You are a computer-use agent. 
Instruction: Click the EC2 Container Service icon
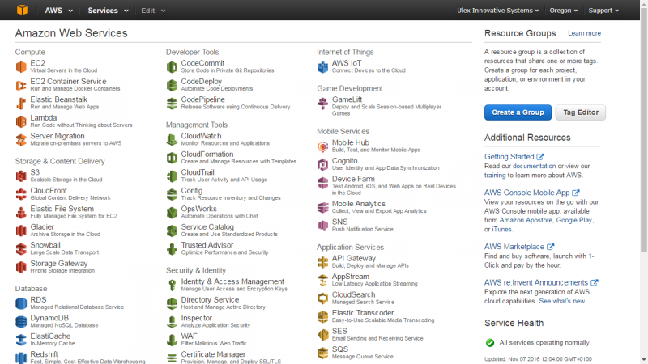pos(21,85)
